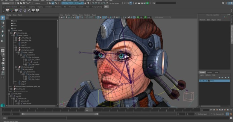Expand the Gun group node
233x122 pixels.
11,89
